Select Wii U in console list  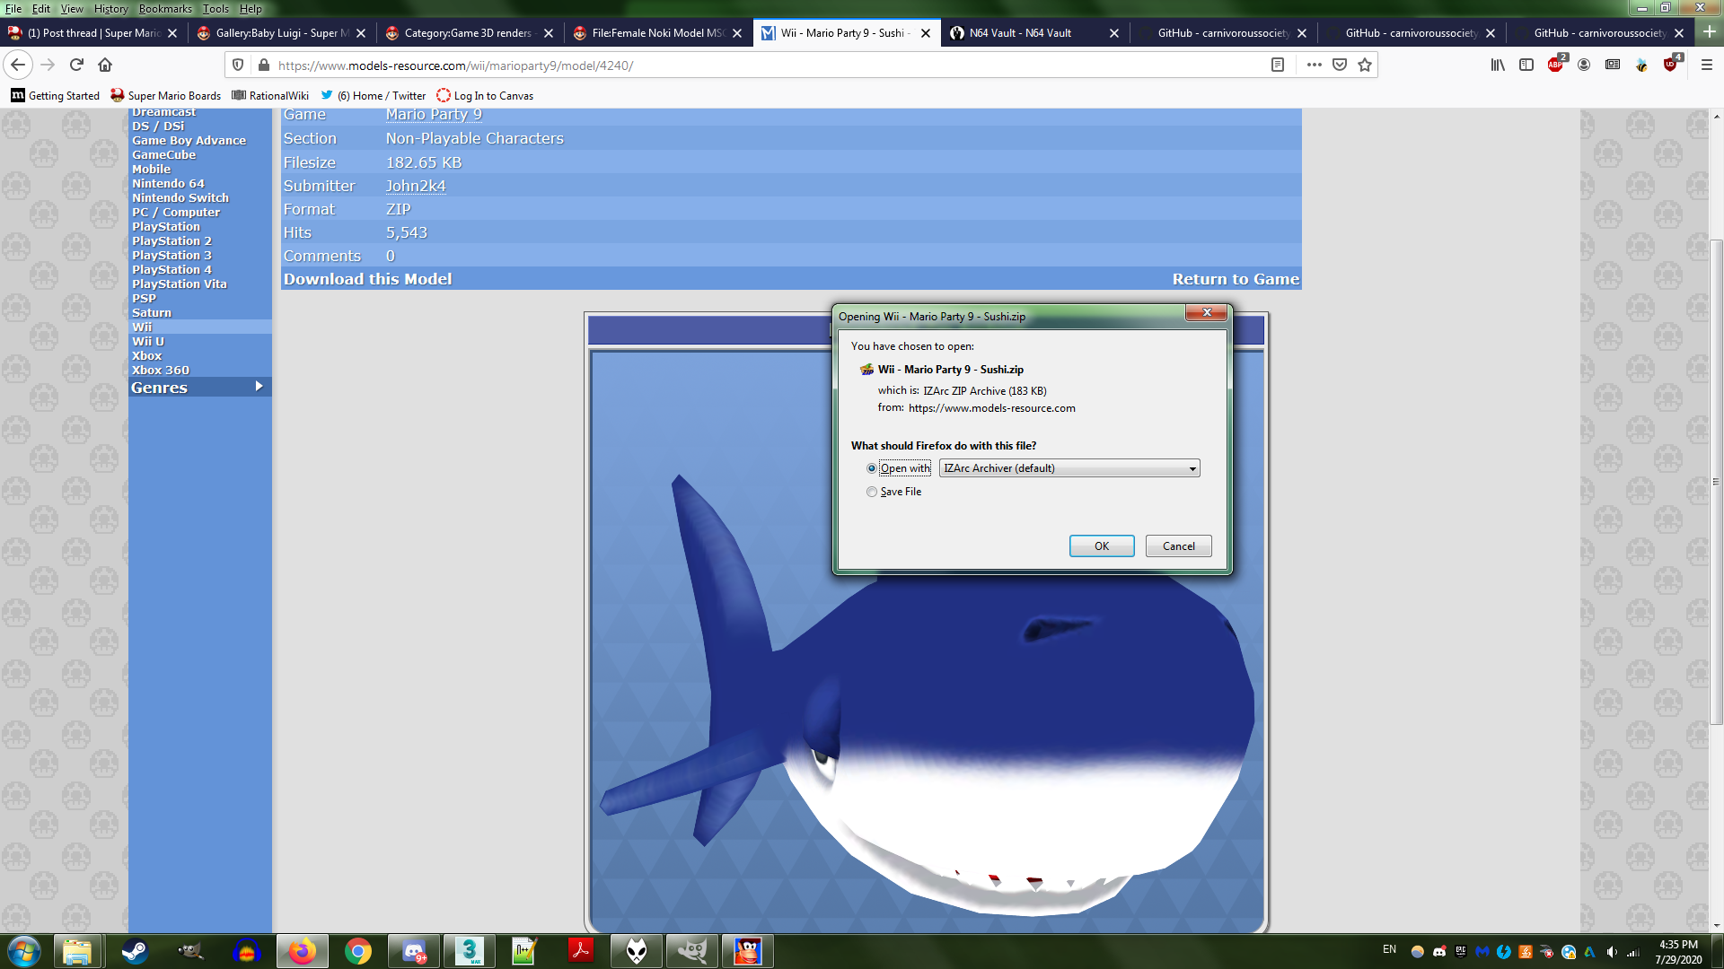(x=148, y=341)
